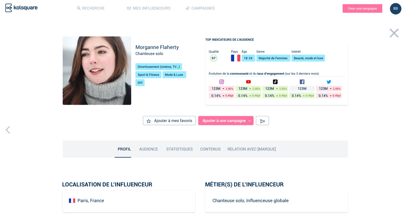Select the Facebook icon
The height and width of the screenshot is (214, 411).
(302, 82)
